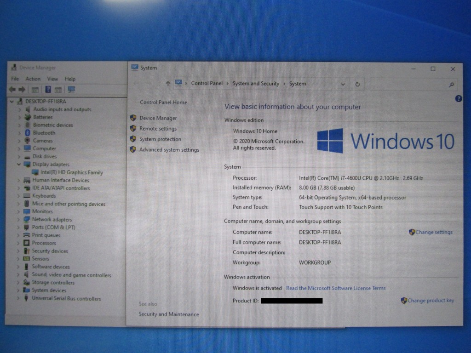Collapse the Display adapters node

19,164
